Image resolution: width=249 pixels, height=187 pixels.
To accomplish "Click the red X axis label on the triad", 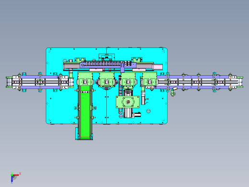I will coord(20,174).
